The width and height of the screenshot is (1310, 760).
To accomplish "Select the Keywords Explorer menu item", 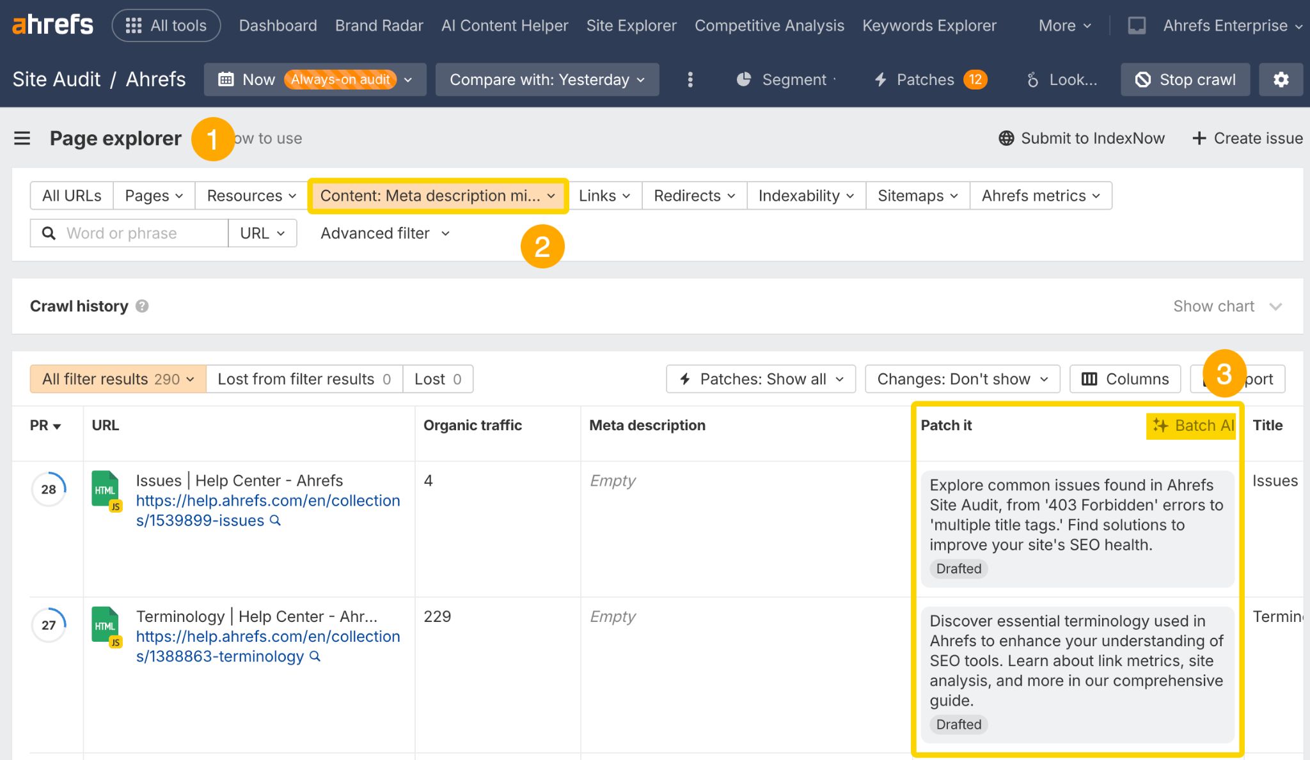I will pyautogui.click(x=929, y=25).
